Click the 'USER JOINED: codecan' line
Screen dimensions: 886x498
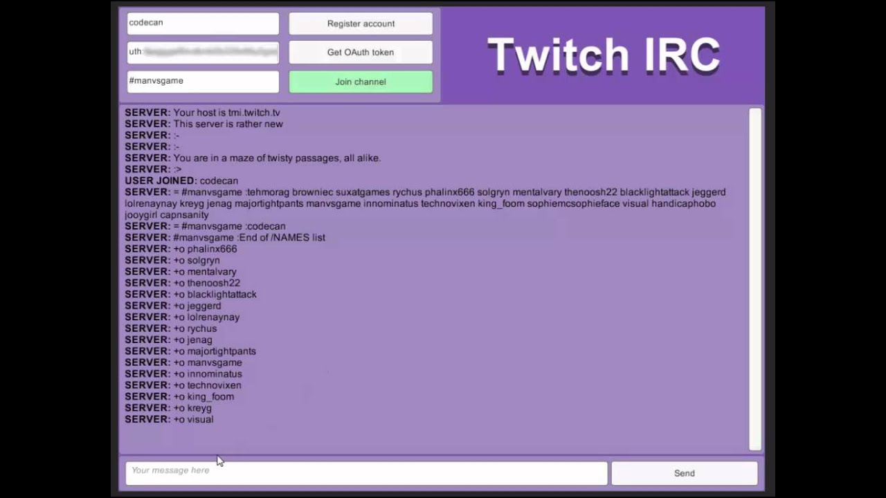click(x=181, y=181)
